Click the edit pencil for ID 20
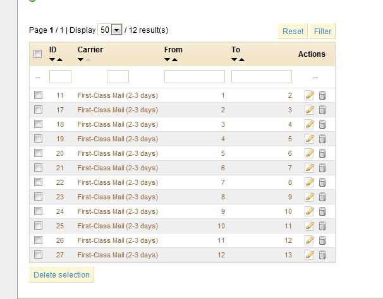The height and width of the screenshot is (299, 383). pos(309,153)
